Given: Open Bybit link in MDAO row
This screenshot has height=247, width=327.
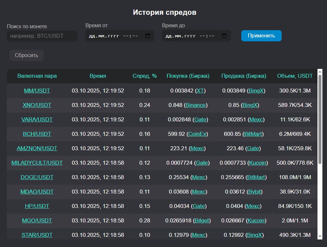Looking at the screenshot, I should [255, 192].
